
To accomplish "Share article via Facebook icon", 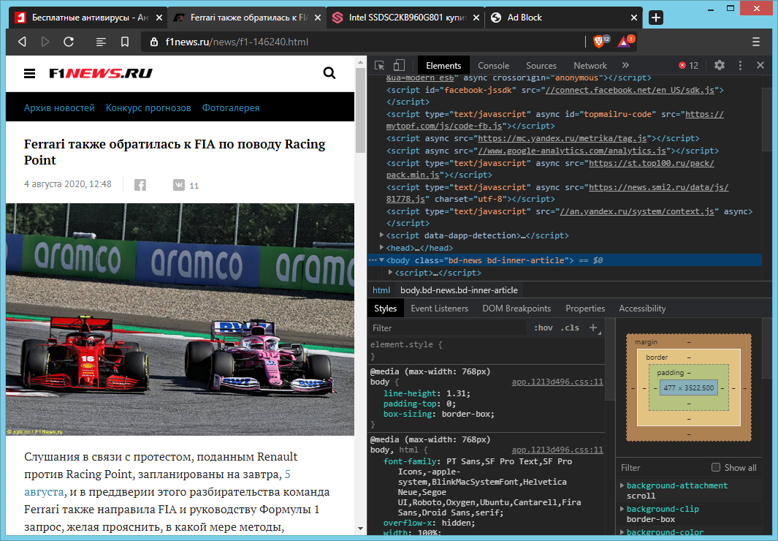I will (140, 185).
